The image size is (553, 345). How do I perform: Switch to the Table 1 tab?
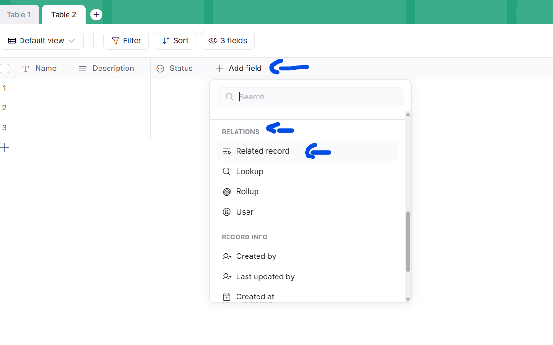[19, 15]
